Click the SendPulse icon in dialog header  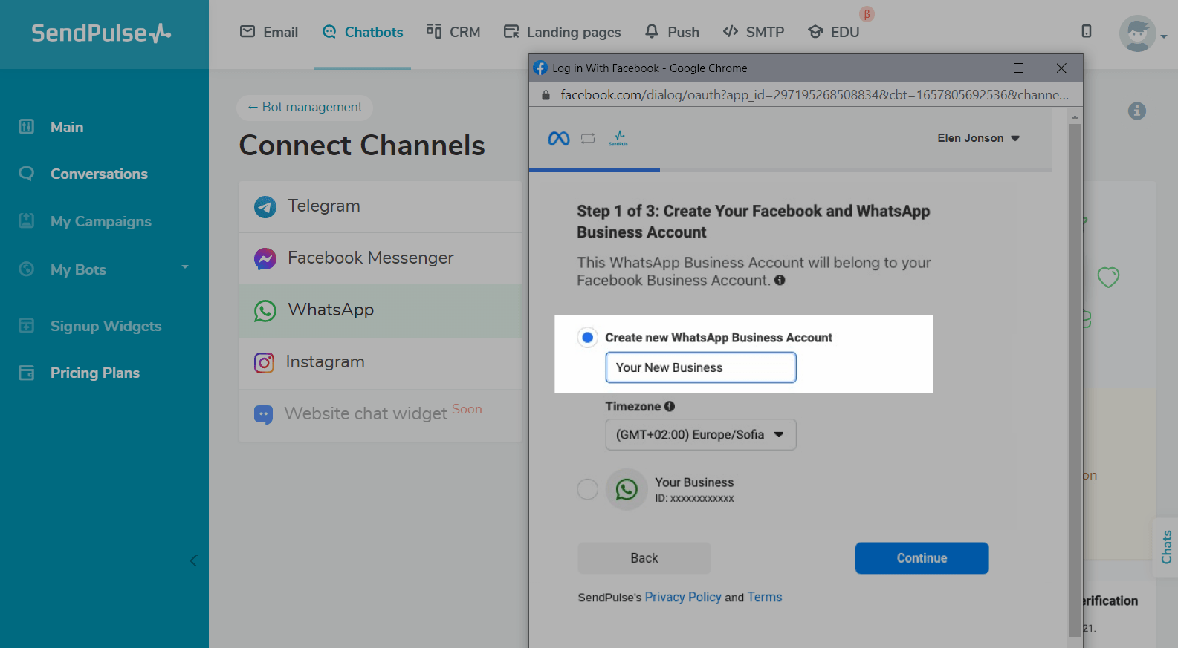tap(618, 138)
